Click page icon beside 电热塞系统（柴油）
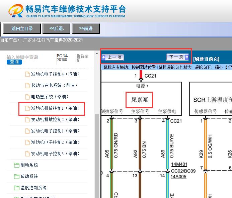The width and height of the screenshot is (232, 198). 27,97
